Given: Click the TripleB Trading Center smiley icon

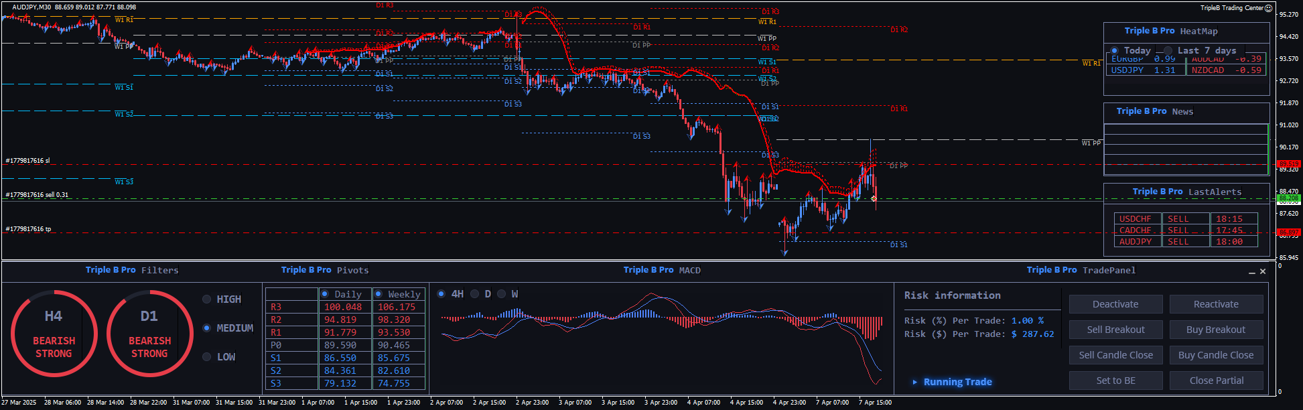Looking at the screenshot, I should pyautogui.click(x=1268, y=8).
